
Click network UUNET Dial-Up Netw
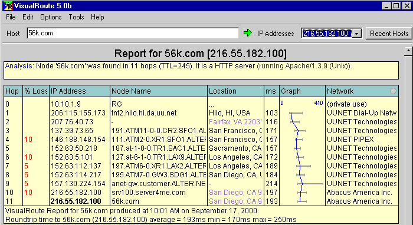(362, 113)
